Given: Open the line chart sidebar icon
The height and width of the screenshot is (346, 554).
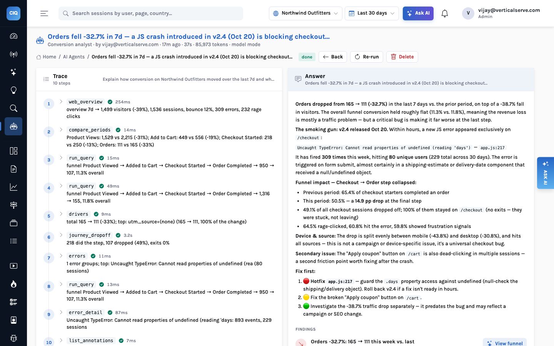Looking at the screenshot, I should pyautogui.click(x=13, y=187).
